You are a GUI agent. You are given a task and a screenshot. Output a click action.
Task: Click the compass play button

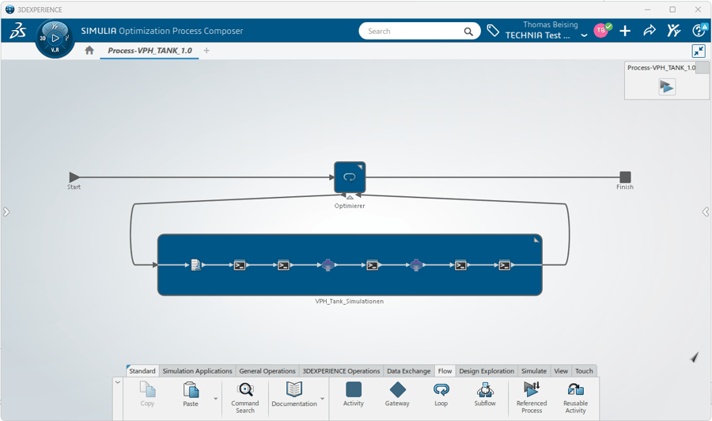tap(55, 38)
